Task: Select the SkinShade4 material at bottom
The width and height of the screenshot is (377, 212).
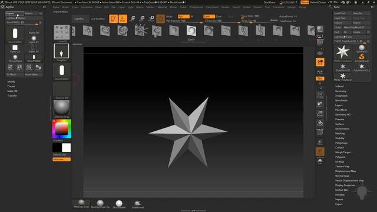Action: [x=119, y=204]
